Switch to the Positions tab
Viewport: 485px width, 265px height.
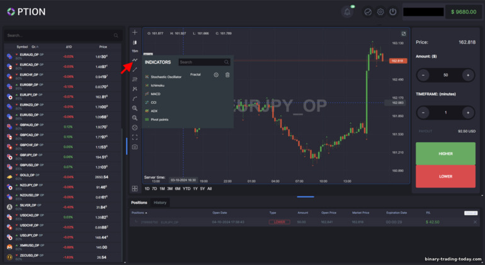click(x=139, y=203)
